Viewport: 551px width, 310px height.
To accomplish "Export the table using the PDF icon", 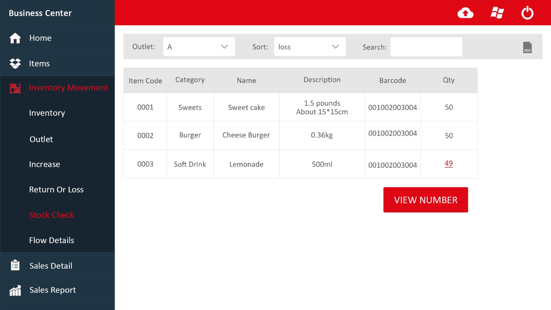I will click(x=527, y=47).
